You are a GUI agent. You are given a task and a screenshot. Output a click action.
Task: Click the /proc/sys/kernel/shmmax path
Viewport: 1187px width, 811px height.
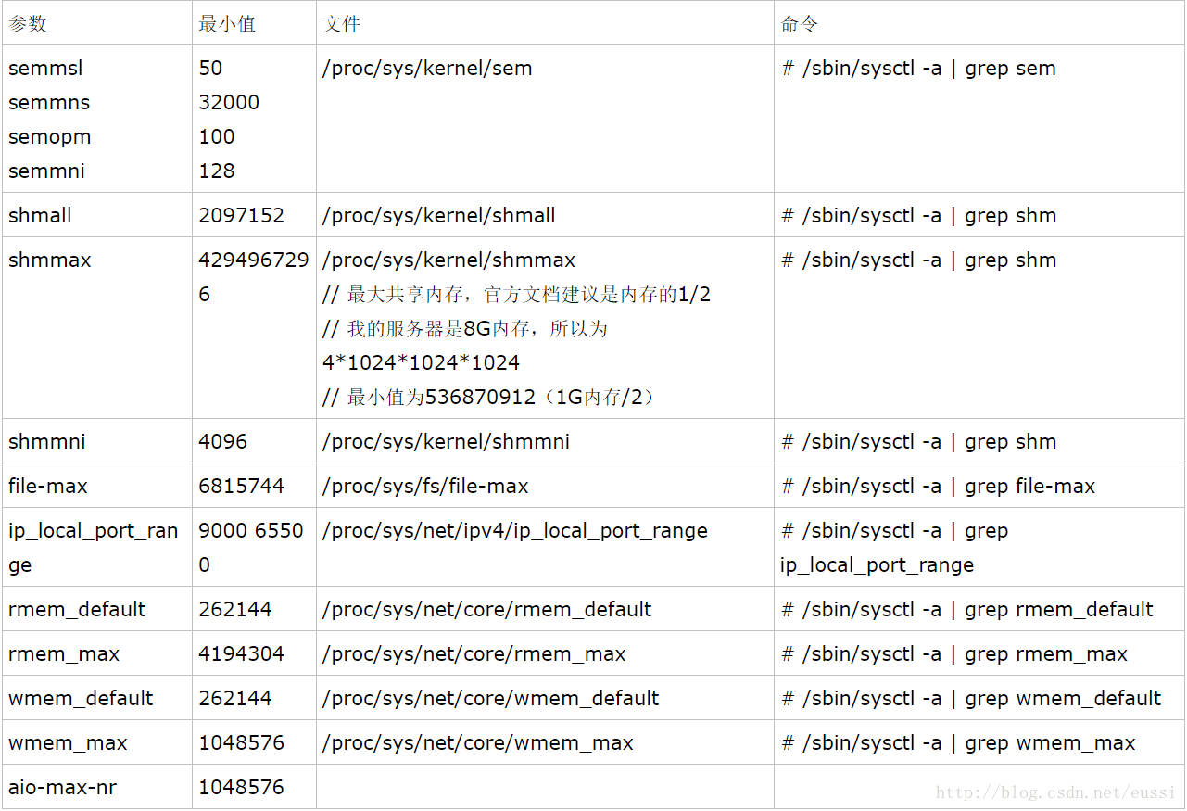click(449, 260)
